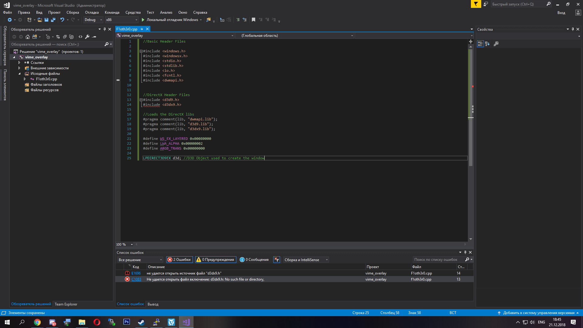Click the C1083 error code link
Viewport: 583px width, 328px height.
tap(136, 279)
